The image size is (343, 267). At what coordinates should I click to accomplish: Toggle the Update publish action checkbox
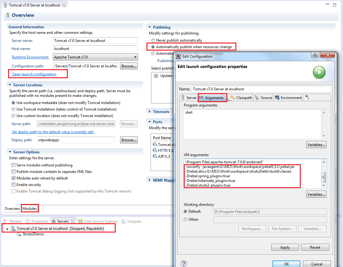(156, 76)
